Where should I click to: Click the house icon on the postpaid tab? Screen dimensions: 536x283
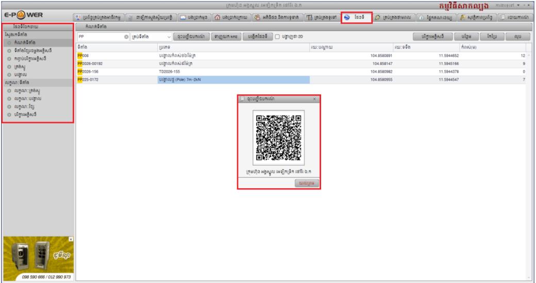point(217,17)
